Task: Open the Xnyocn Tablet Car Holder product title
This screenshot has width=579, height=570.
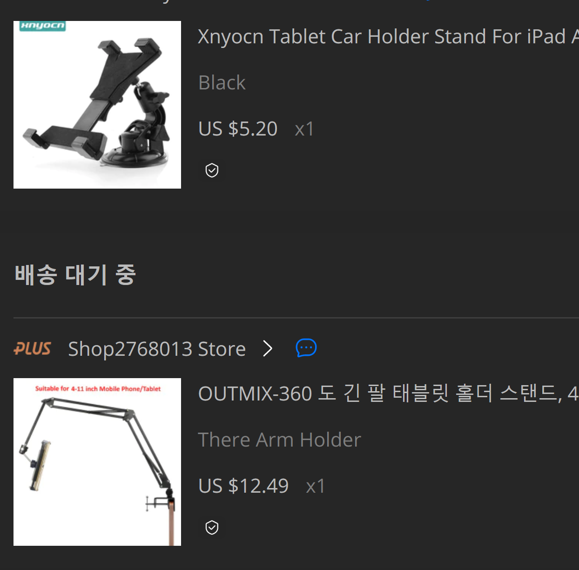Action: pyautogui.click(x=388, y=36)
